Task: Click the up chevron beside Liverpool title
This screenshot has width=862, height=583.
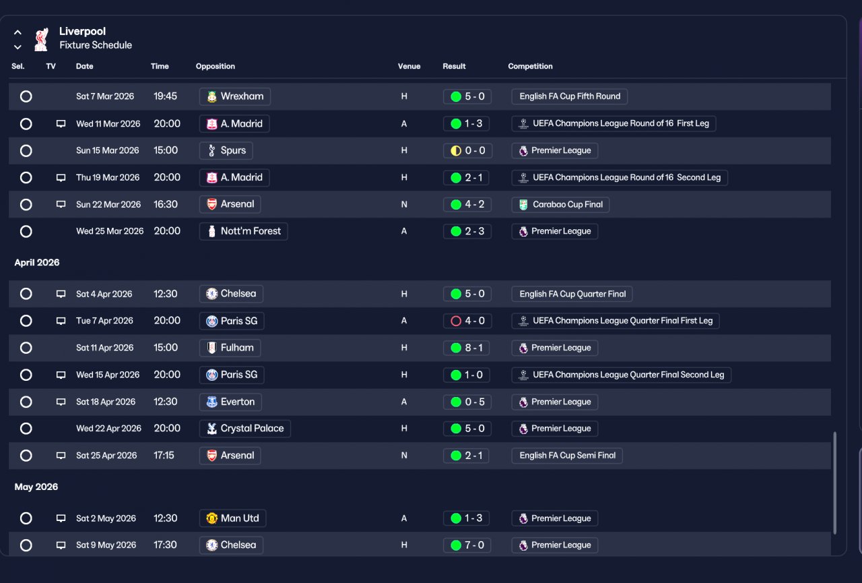Action: [x=18, y=32]
